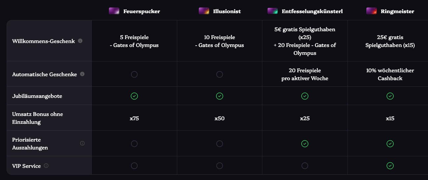The height and width of the screenshot is (180, 428).
Task: Click "25€ gratis Spielguthaben (x15)" cell
Action: 390,41
